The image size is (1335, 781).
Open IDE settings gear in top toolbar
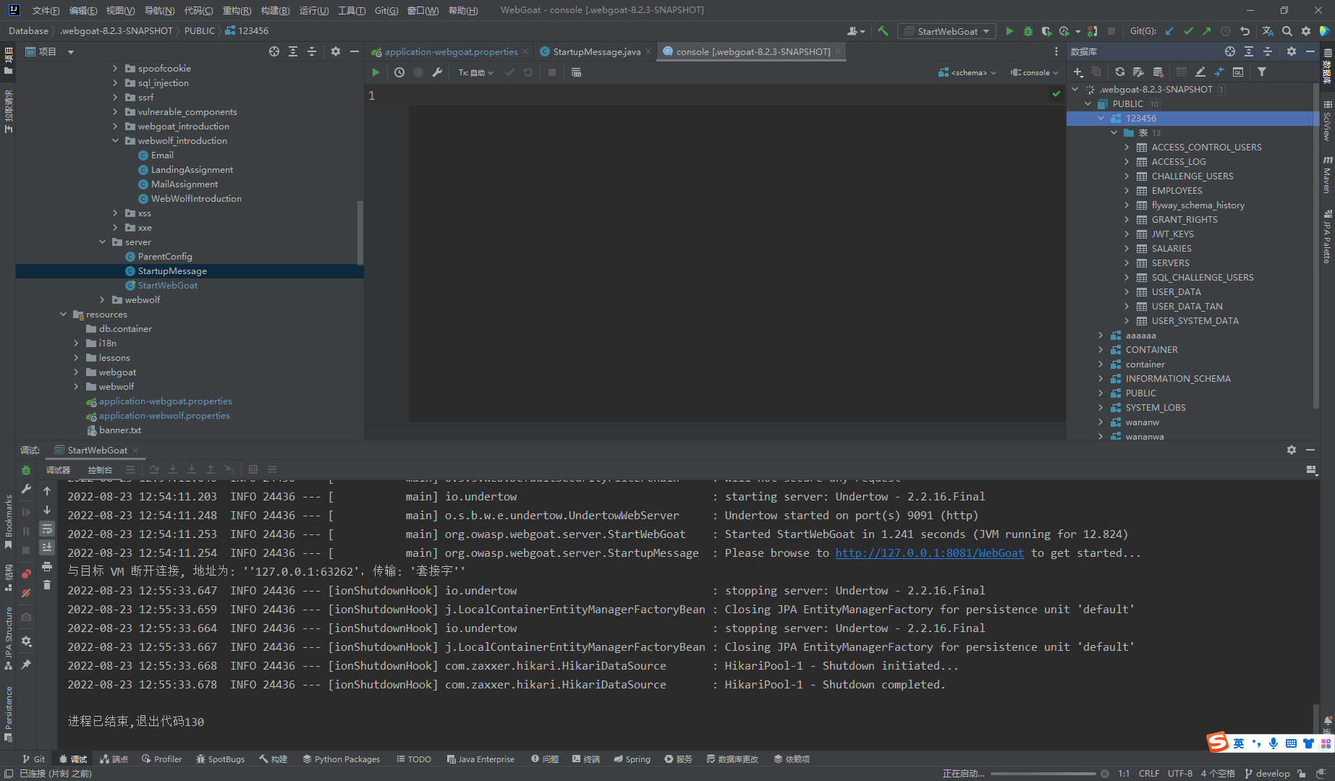click(x=1306, y=31)
